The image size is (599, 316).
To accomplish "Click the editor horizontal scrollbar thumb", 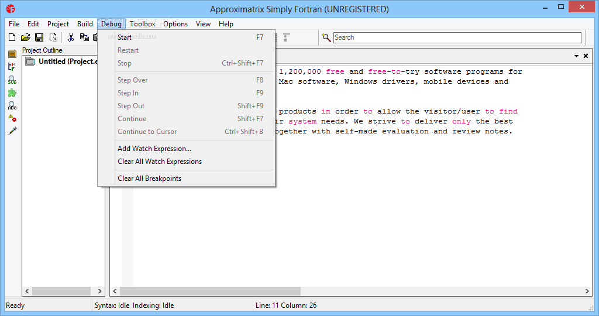I will (210, 291).
